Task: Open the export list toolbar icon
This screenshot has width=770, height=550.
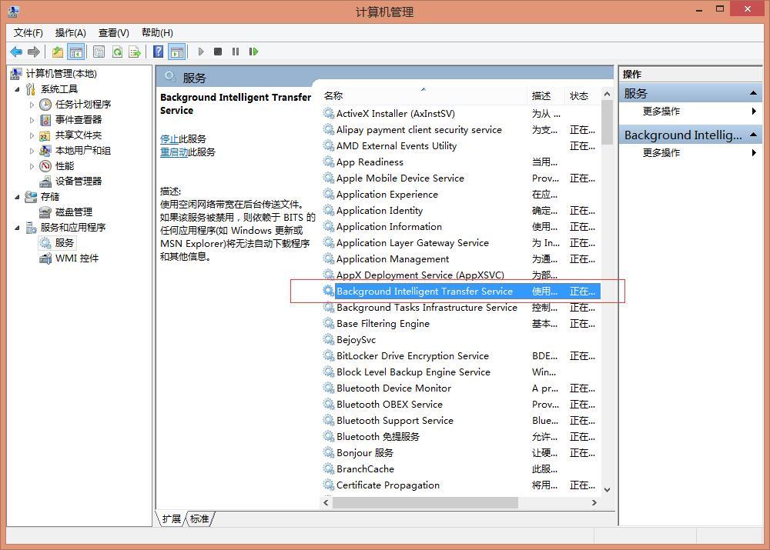Action: pyautogui.click(x=135, y=52)
